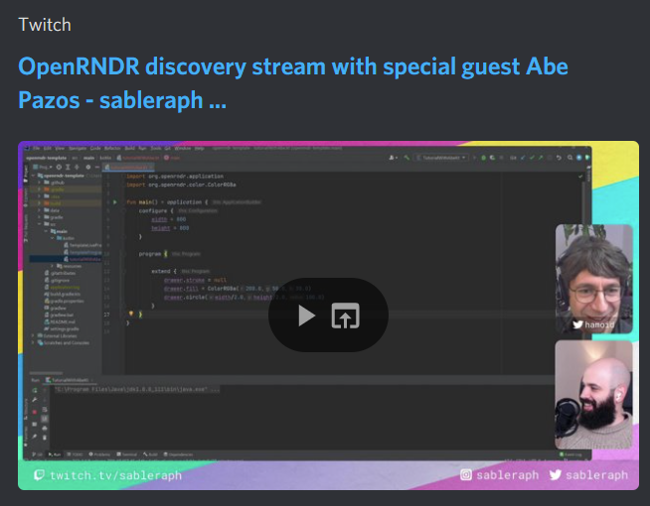Open the OpenRNDR discovery stream title link

click(x=292, y=83)
